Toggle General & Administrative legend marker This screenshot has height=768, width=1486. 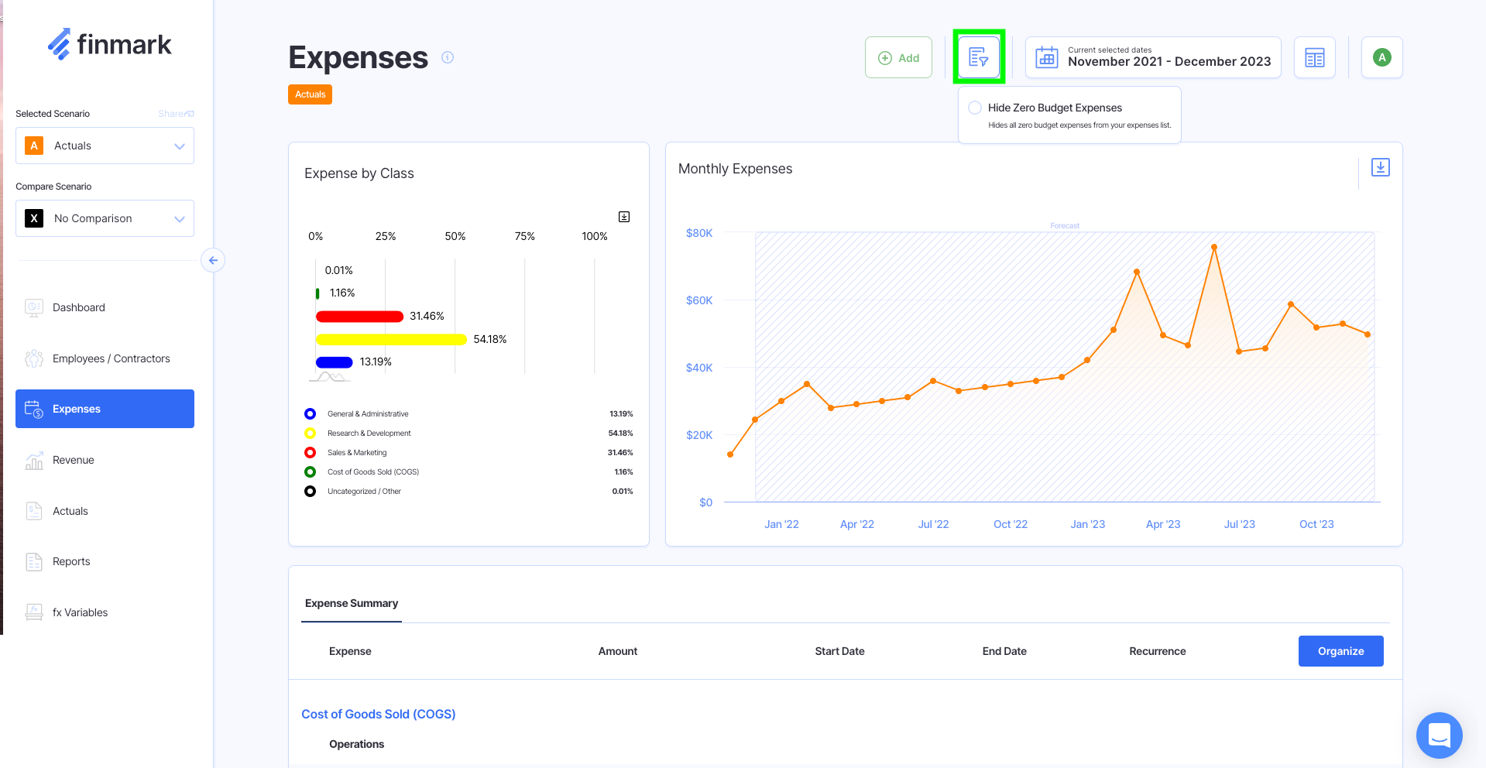pyautogui.click(x=310, y=414)
